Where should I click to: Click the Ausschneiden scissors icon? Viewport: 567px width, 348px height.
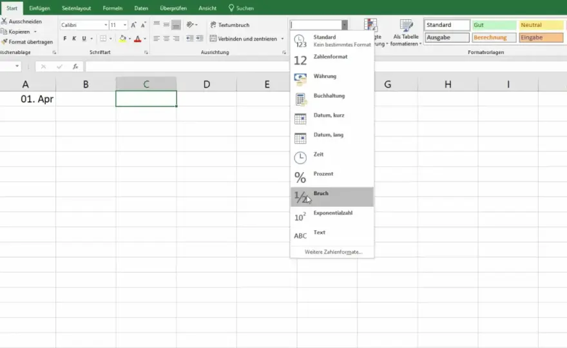click(4, 21)
